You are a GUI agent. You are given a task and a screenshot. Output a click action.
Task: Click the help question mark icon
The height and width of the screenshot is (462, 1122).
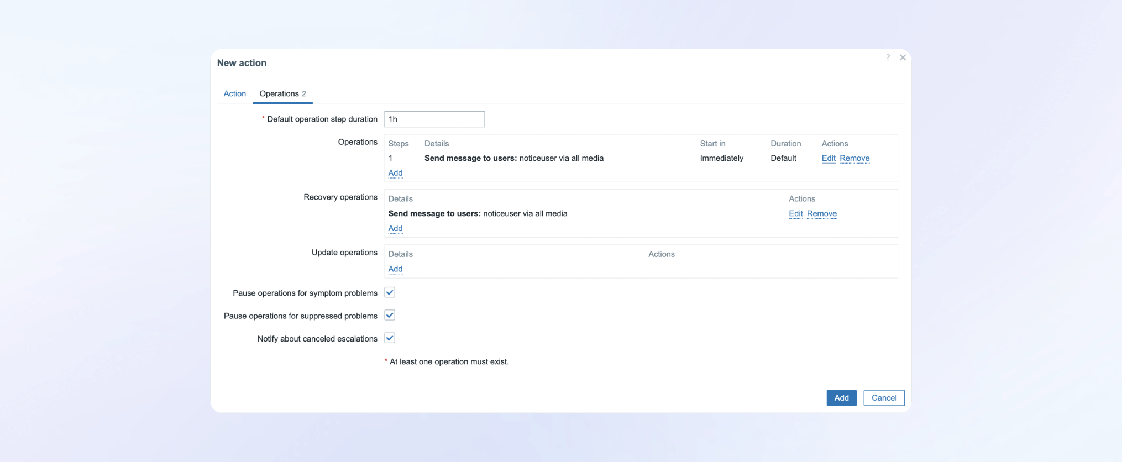tap(888, 57)
